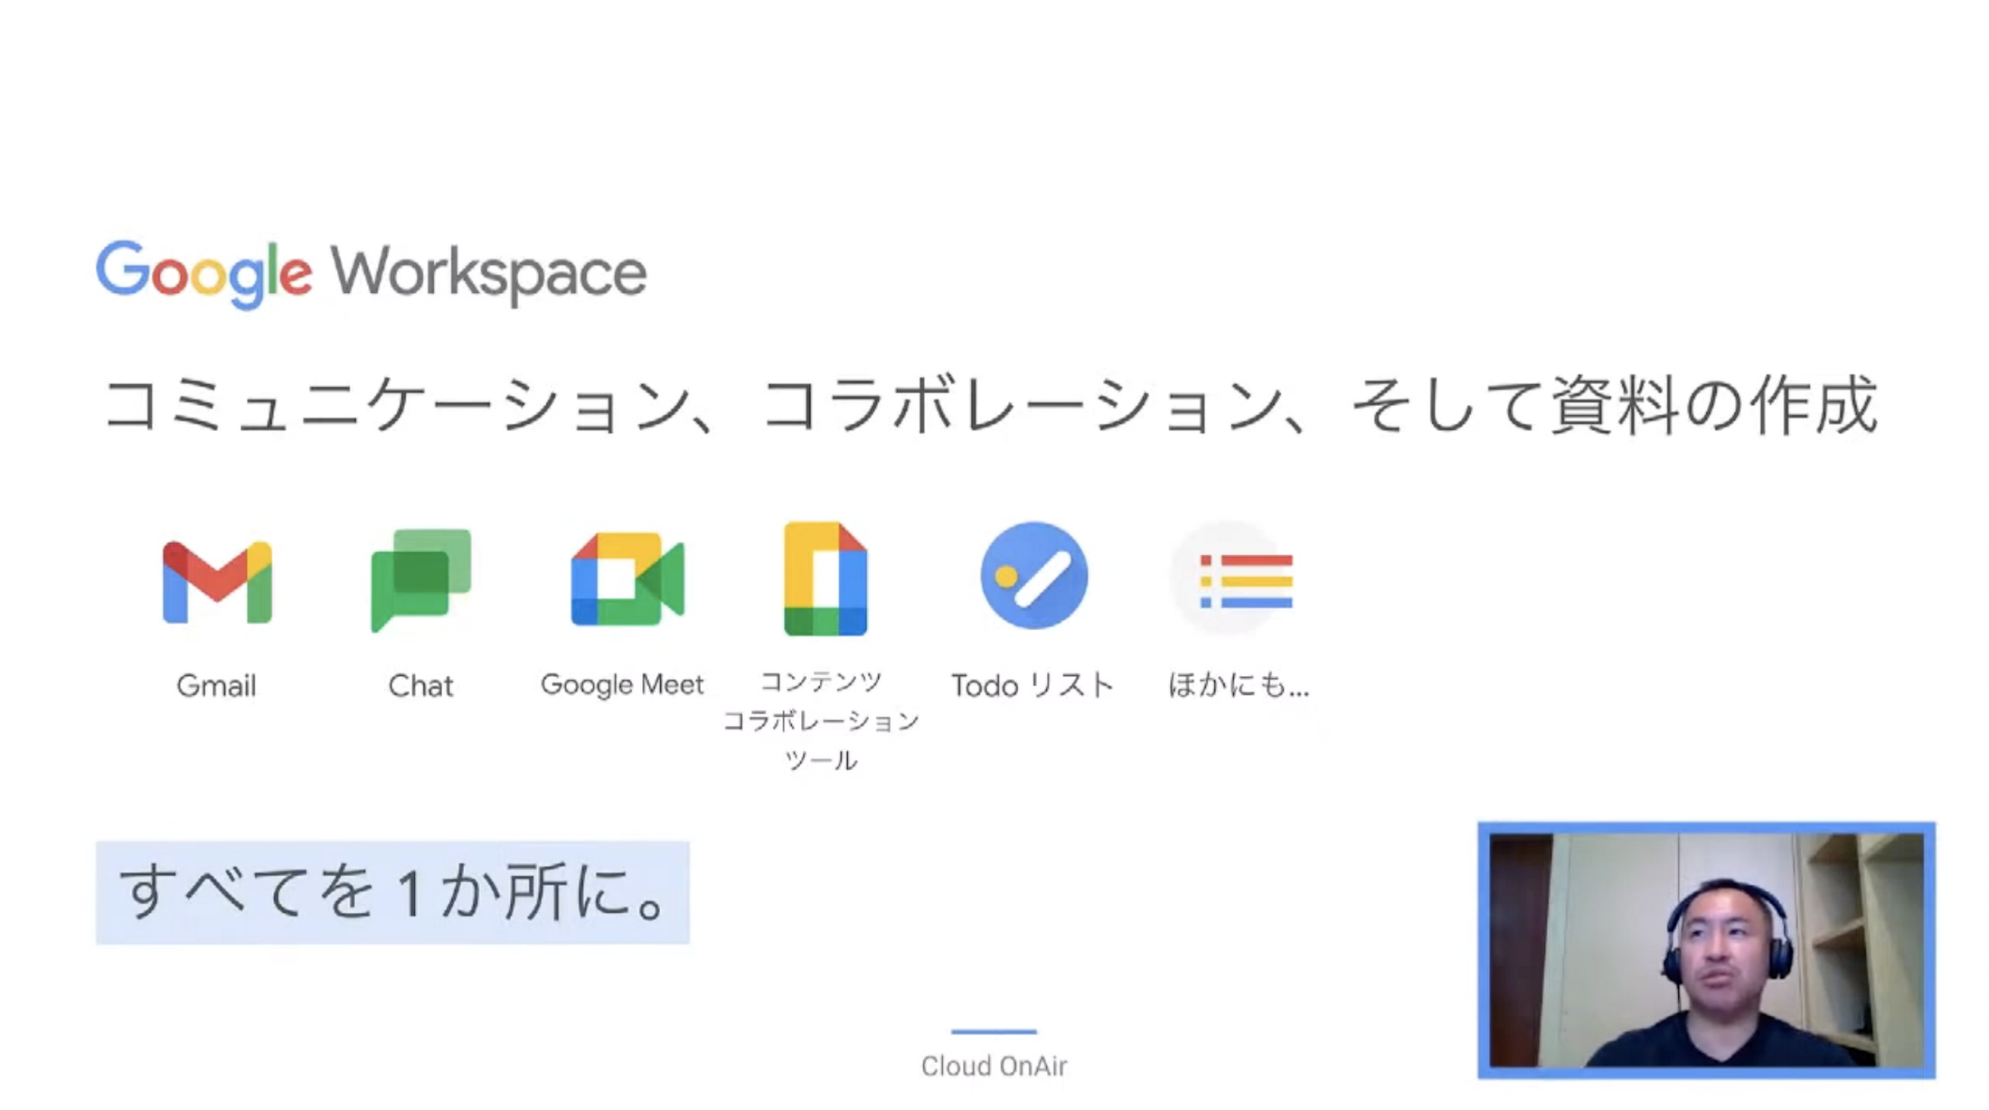Image resolution: width=1989 pixels, height=1110 pixels.
Task: Click the Google Workspace logo
Action: pos(372,273)
